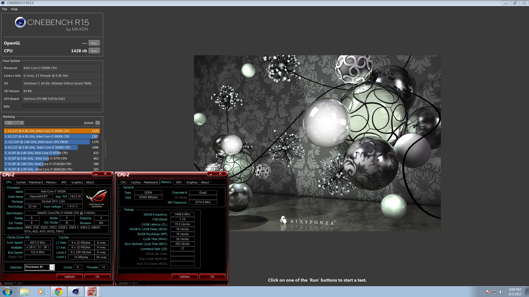Select the i7-3930K ranking entry
Viewport: 529px width, 297px height.
52,147
